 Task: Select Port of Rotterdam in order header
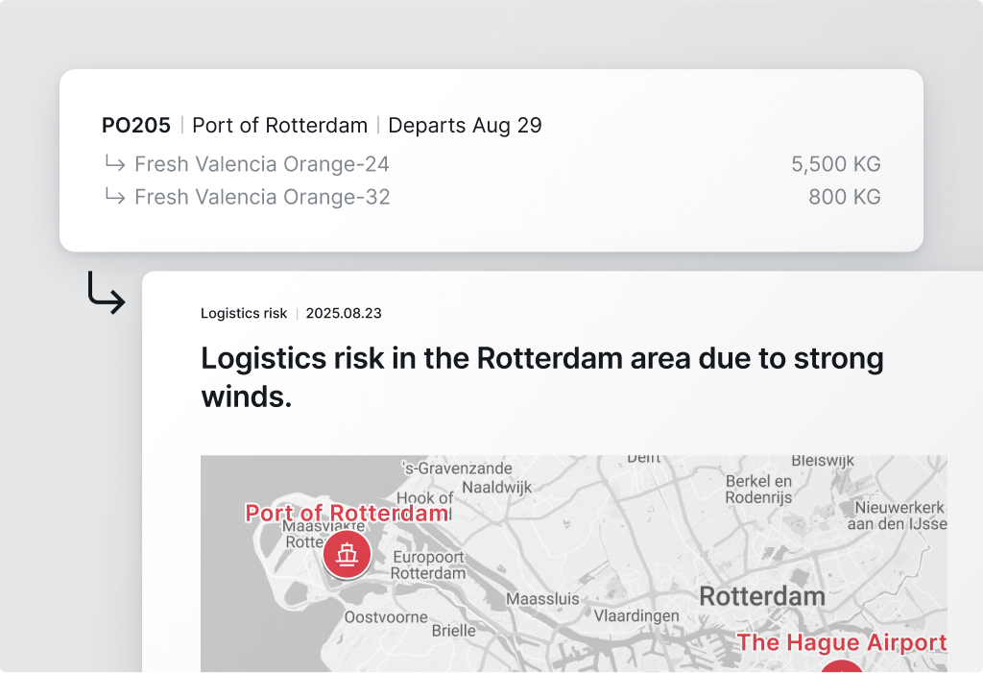(279, 125)
